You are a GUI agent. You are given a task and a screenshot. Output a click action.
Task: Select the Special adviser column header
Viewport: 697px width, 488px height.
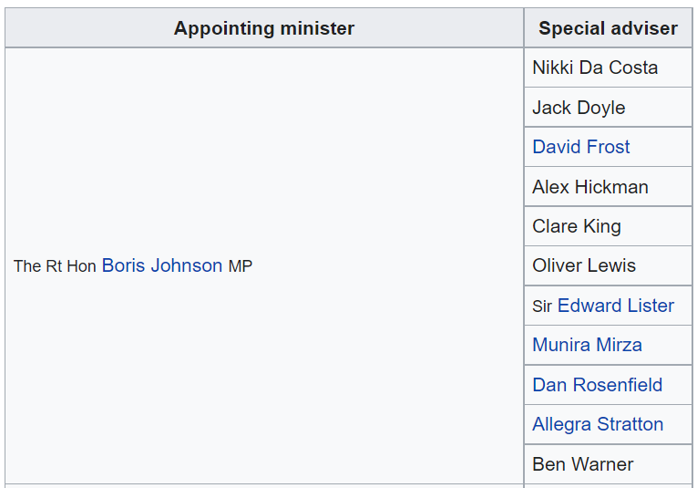tap(608, 28)
